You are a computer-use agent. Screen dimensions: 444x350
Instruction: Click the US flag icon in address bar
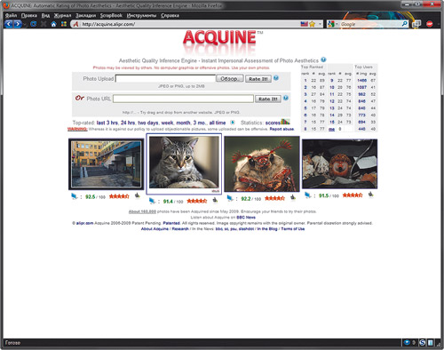(305, 24)
